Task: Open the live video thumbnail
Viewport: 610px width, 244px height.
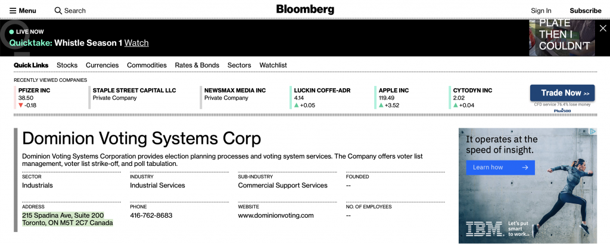Action: coord(562,38)
